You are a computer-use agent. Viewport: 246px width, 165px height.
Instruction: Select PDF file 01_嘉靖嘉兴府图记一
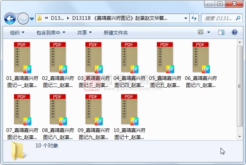pyautogui.click(x=22, y=58)
